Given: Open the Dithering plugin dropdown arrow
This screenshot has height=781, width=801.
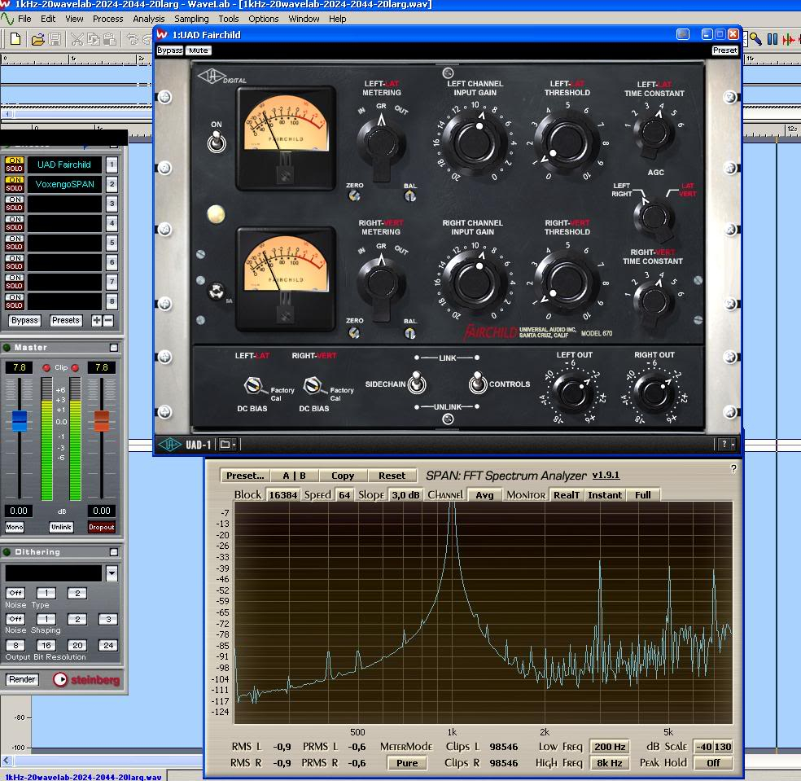Looking at the screenshot, I should [112, 574].
